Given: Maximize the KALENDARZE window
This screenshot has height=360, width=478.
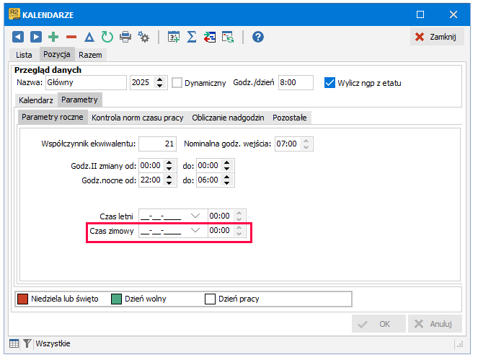Looking at the screenshot, I should pos(420,14).
